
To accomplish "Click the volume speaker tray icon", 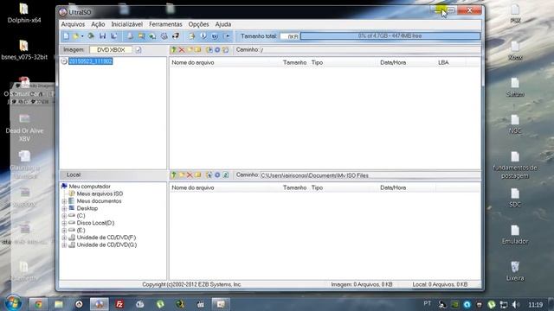I will pyautogui.click(x=516, y=304).
